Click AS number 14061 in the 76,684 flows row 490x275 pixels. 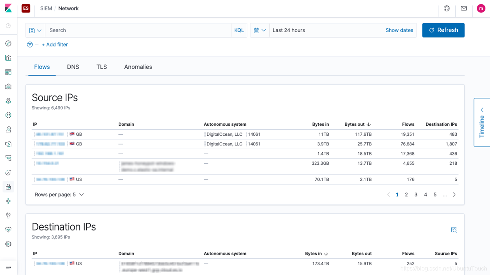pyautogui.click(x=254, y=144)
